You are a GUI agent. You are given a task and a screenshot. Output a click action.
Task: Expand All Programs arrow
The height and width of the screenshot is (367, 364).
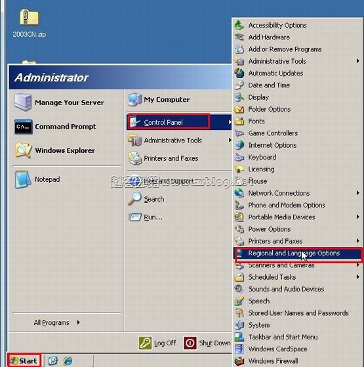click(78, 322)
